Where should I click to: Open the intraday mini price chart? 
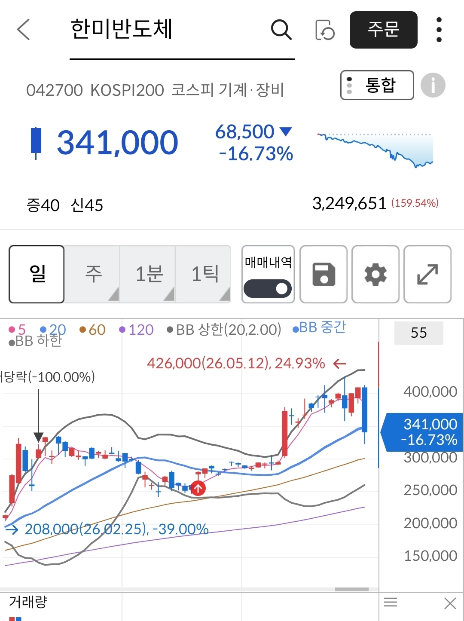(x=375, y=150)
